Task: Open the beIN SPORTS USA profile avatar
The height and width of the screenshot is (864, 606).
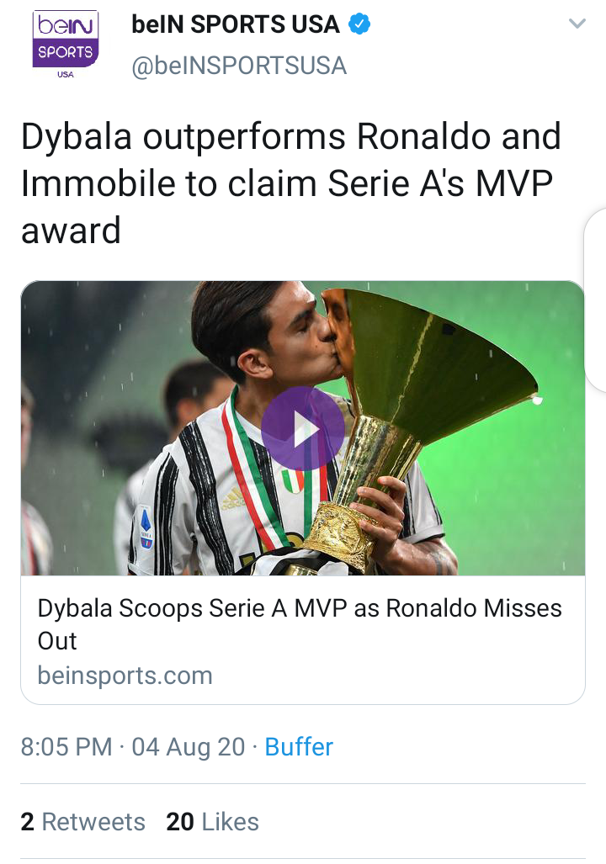Action: click(x=66, y=45)
